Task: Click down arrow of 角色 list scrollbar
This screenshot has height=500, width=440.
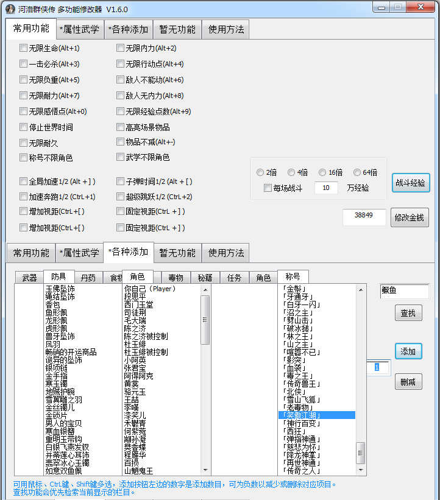Action: tap(205, 470)
